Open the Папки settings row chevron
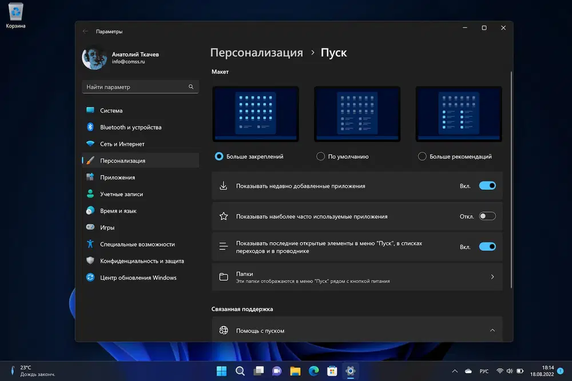Screen dimensions: 572x381 (x=492, y=277)
